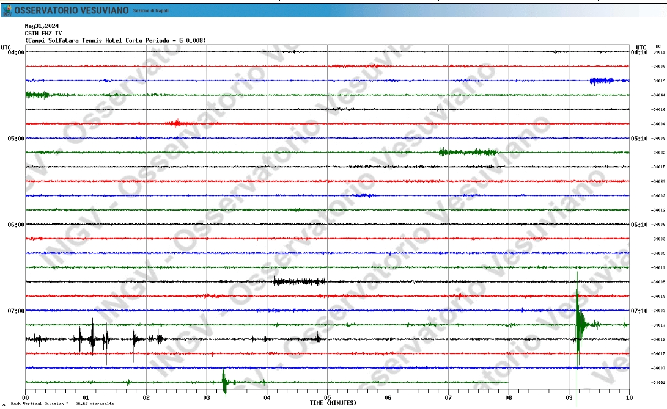Click the 04:10 time label
The width and height of the screenshot is (667, 409).
[x=639, y=52]
